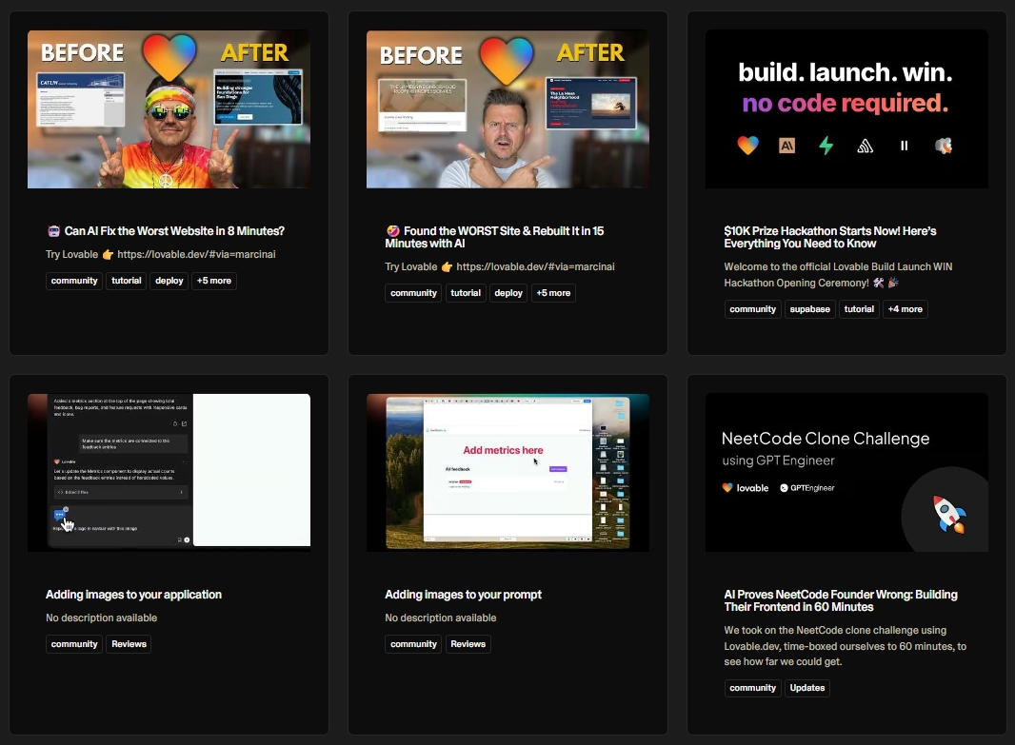Click the pause bars icon in hackathon thumbnail

(x=905, y=147)
